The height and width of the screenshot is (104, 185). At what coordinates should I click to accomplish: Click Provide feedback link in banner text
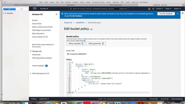tap(76, 16)
